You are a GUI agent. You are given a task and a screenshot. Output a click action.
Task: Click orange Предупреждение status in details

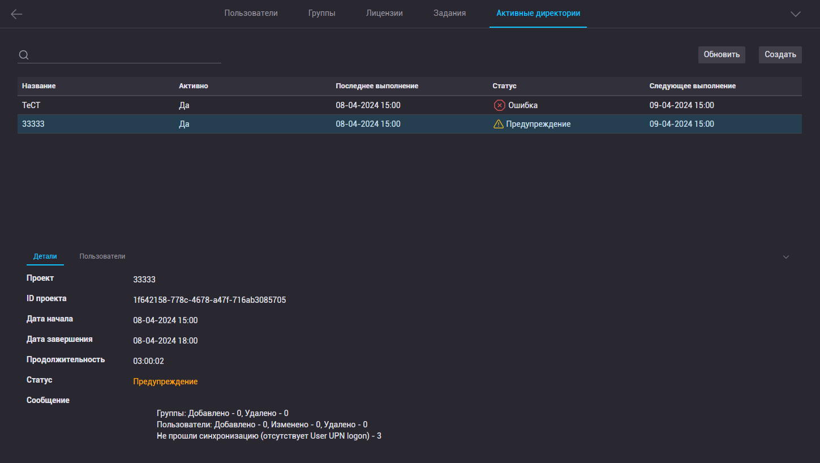pos(165,381)
